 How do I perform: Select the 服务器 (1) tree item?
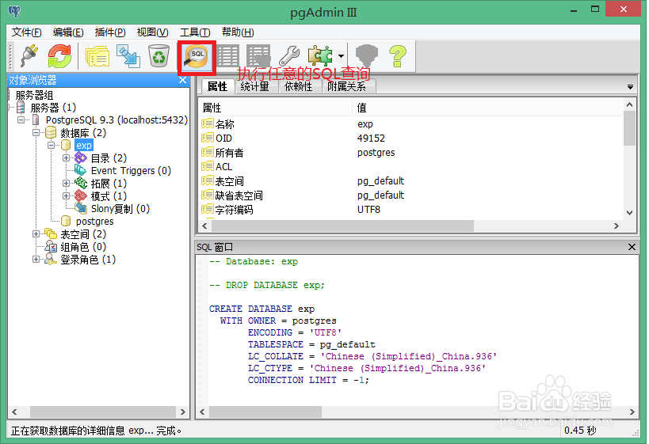click(53, 108)
